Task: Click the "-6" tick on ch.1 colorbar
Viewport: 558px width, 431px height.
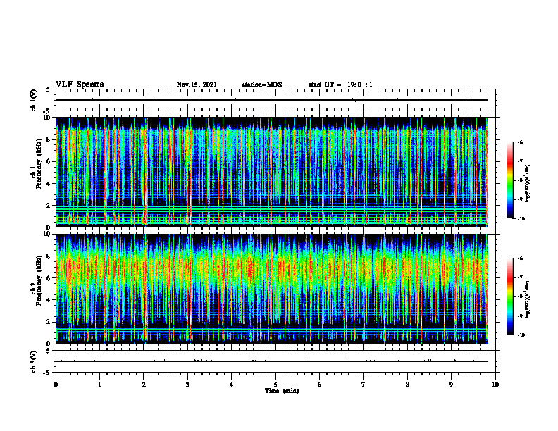Action: [x=520, y=142]
